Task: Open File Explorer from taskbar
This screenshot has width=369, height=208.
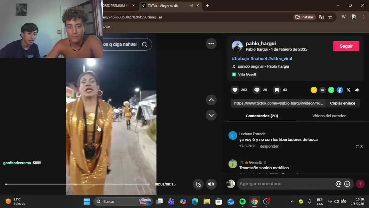Action: (x=207, y=201)
